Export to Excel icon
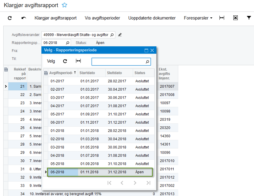 pyautogui.click(x=235, y=18)
